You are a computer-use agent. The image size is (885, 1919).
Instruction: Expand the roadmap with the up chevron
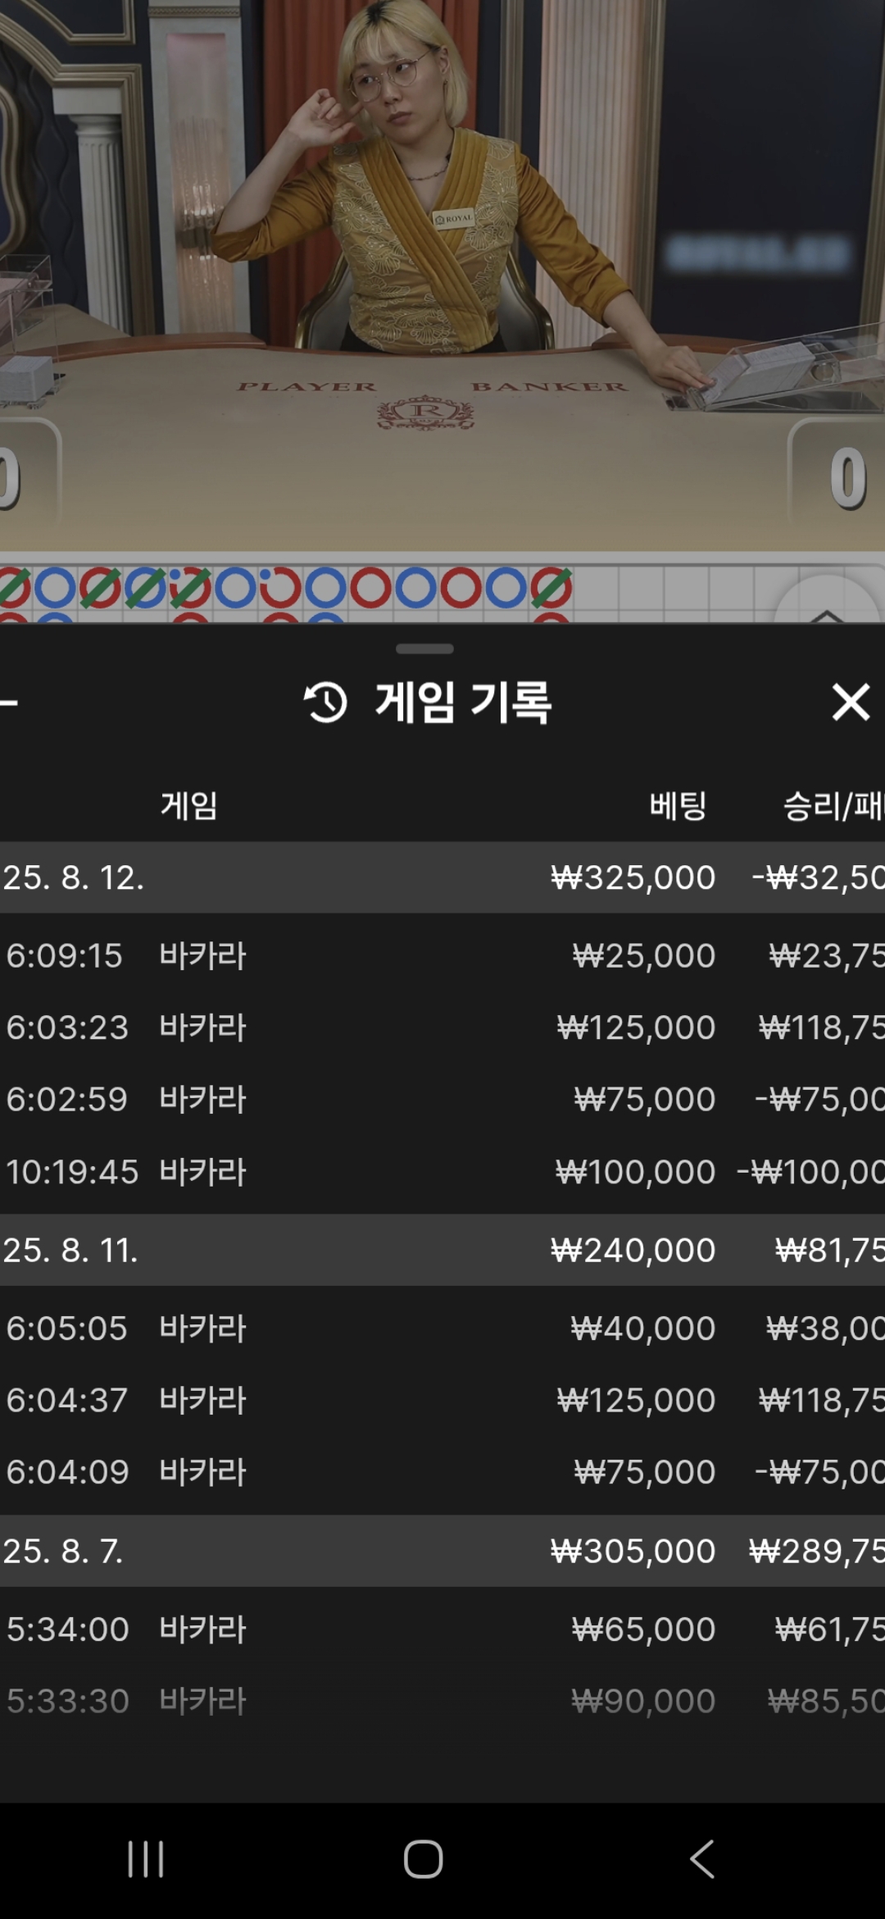826,607
